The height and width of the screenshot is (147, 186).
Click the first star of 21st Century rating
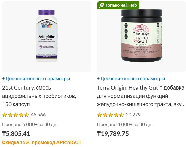click(5, 115)
